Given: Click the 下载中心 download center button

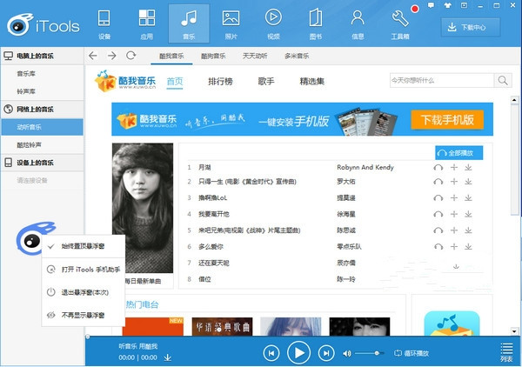Looking at the screenshot, I should tap(477, 27).
